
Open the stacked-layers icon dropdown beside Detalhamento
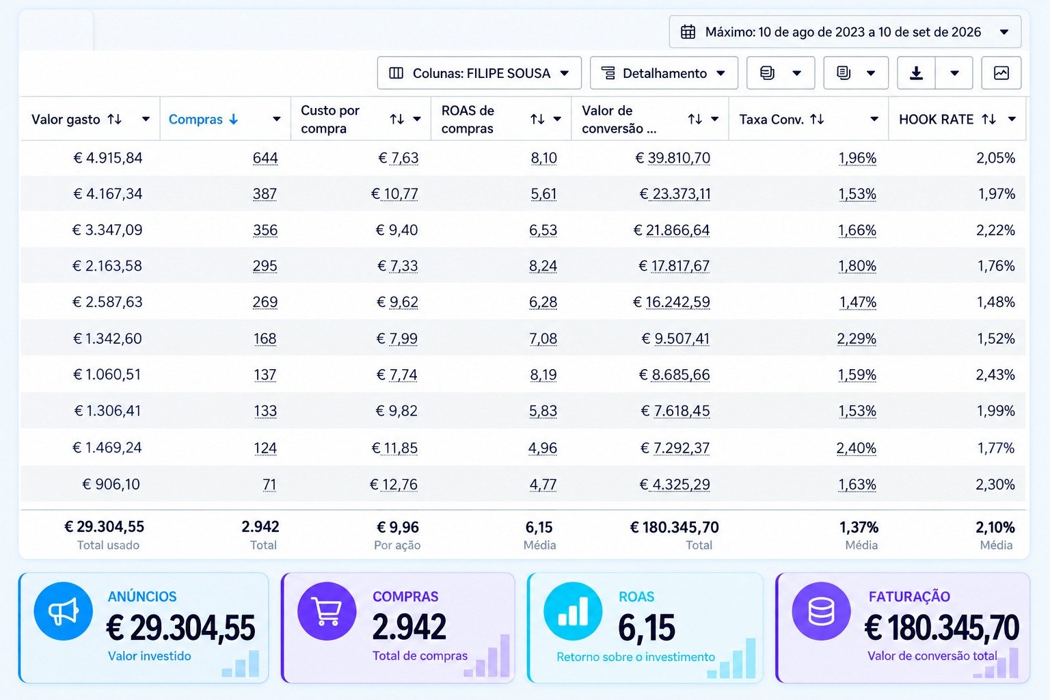click(781, 73)
